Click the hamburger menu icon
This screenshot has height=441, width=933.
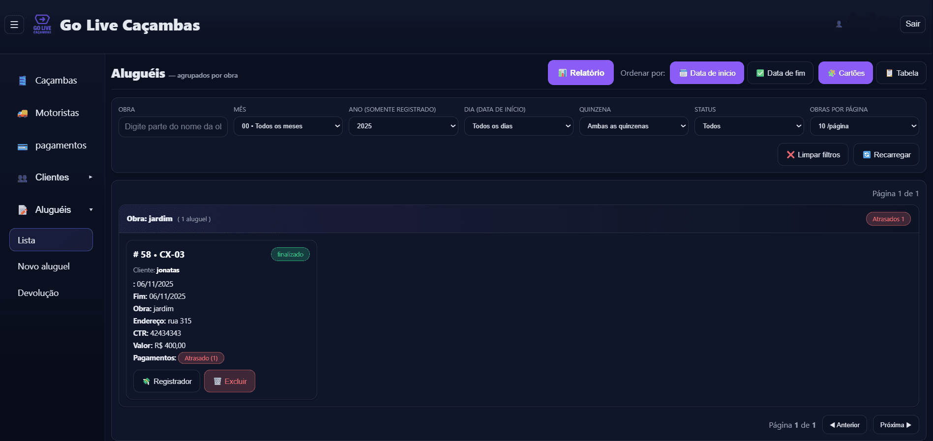[14, 25]
